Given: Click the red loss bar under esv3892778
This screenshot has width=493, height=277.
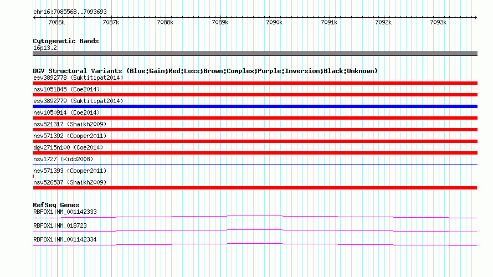Looking at the screenshot, I should [x=255, y=83].
